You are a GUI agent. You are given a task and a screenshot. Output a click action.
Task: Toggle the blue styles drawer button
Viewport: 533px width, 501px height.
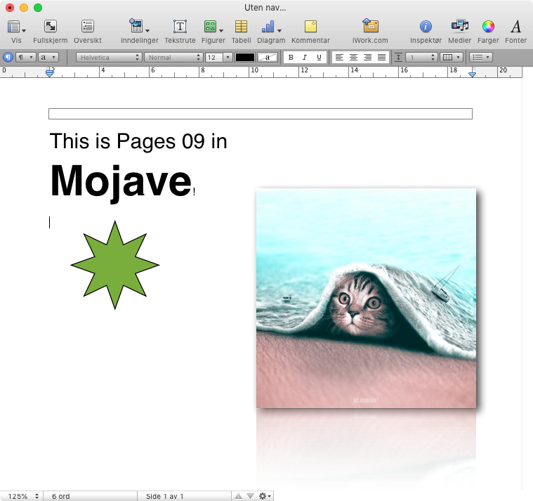(8, 57)
